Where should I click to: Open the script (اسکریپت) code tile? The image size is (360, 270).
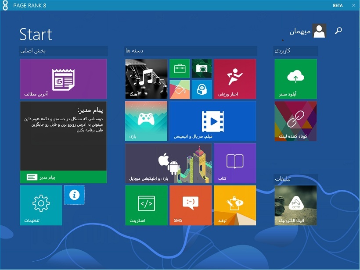[146, 205]
